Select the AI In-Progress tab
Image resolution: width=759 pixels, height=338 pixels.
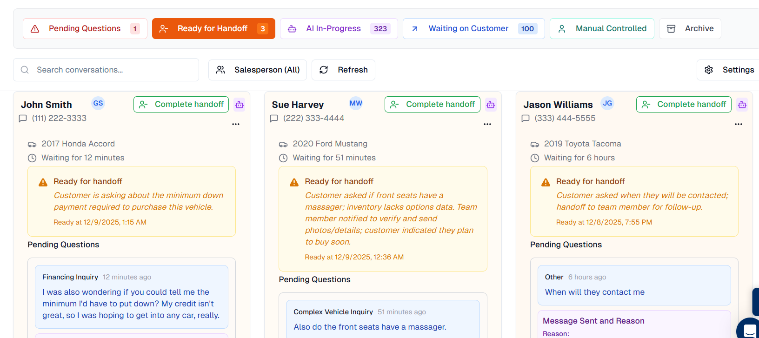339,29
